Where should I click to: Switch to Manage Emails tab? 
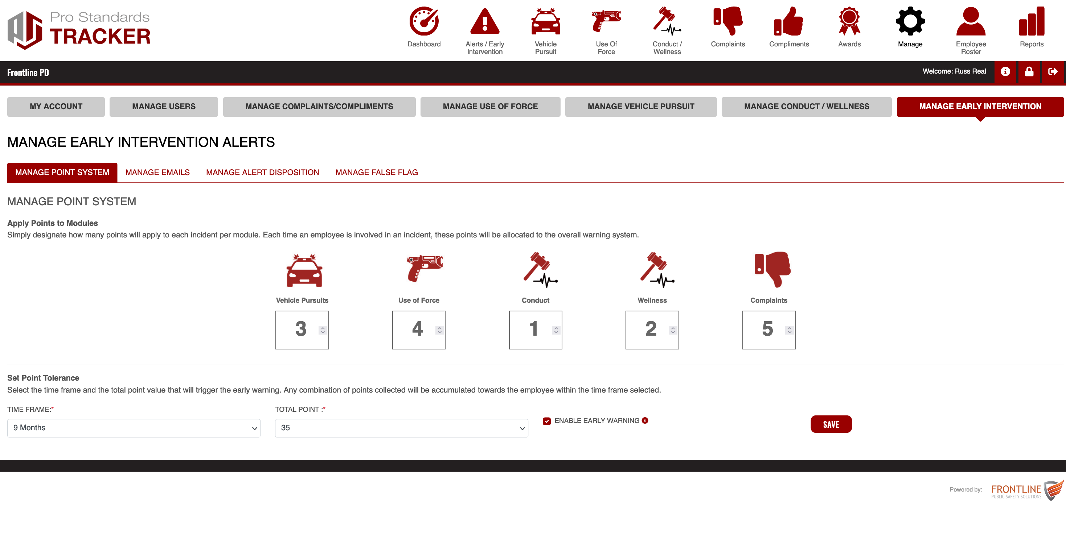coord(157,173)
